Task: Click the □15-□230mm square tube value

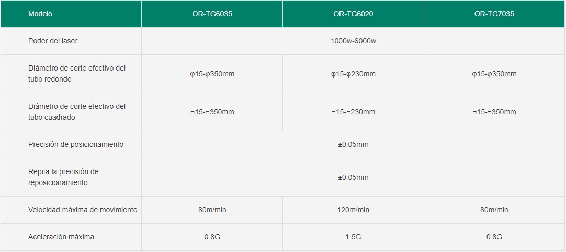Action: 353,112
